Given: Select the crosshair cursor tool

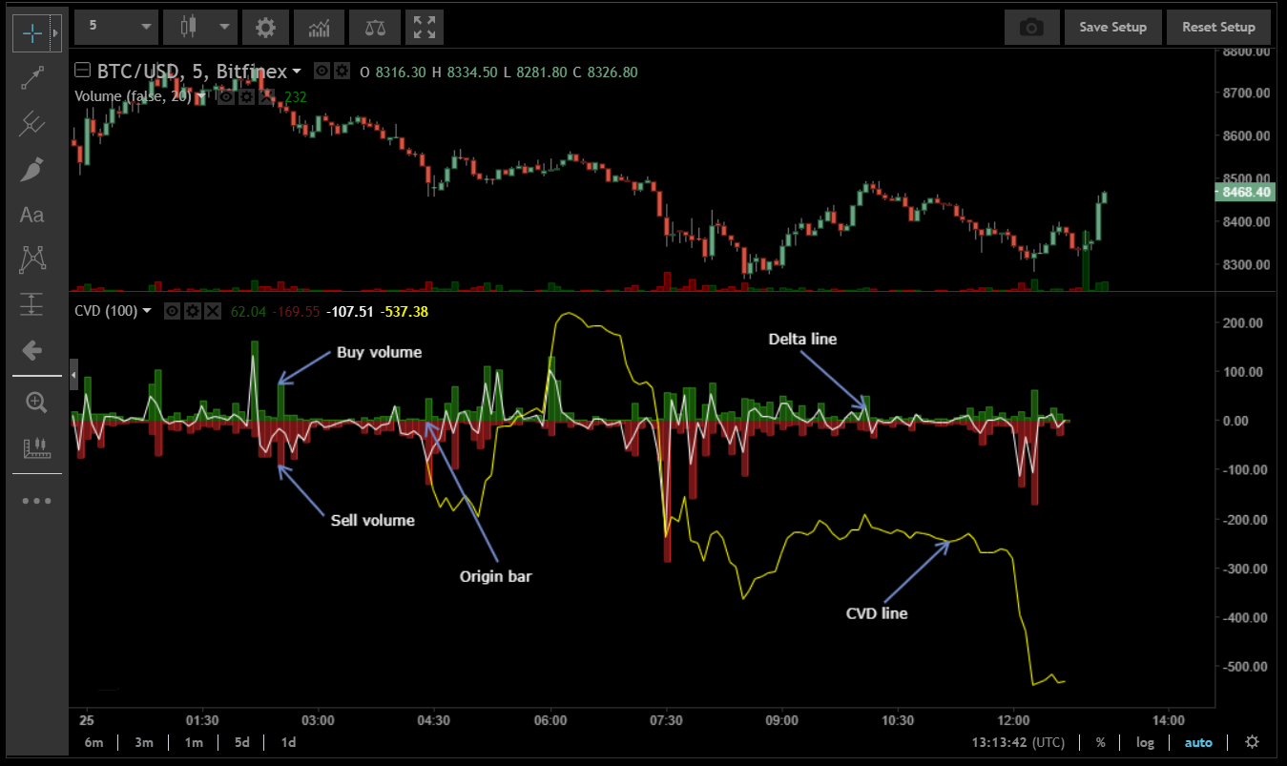Looking at the screenshot, I should (31, 33).
